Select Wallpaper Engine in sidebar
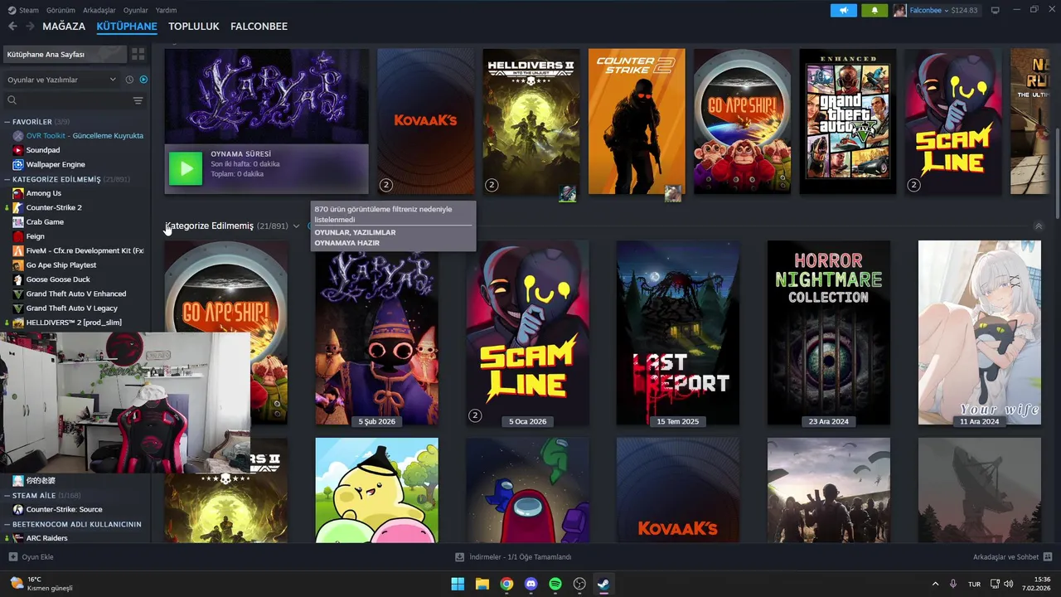1061x597 pixels. click(56, 164)
